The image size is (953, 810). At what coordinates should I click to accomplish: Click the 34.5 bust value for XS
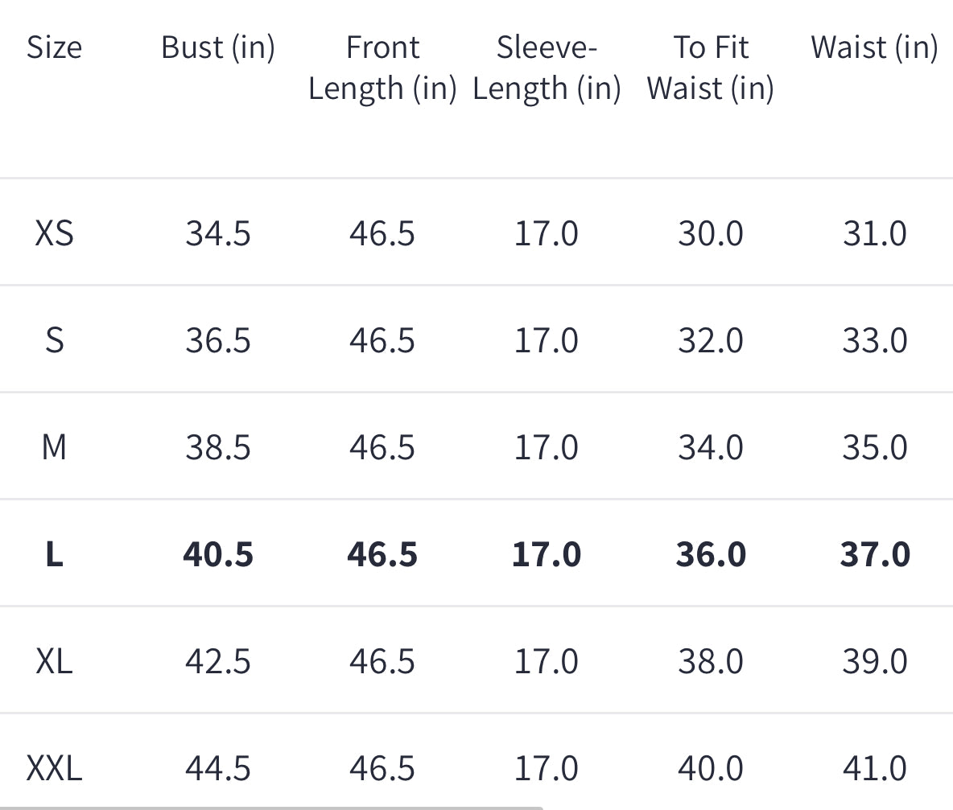pyautogui.click(x=218, y=233)
